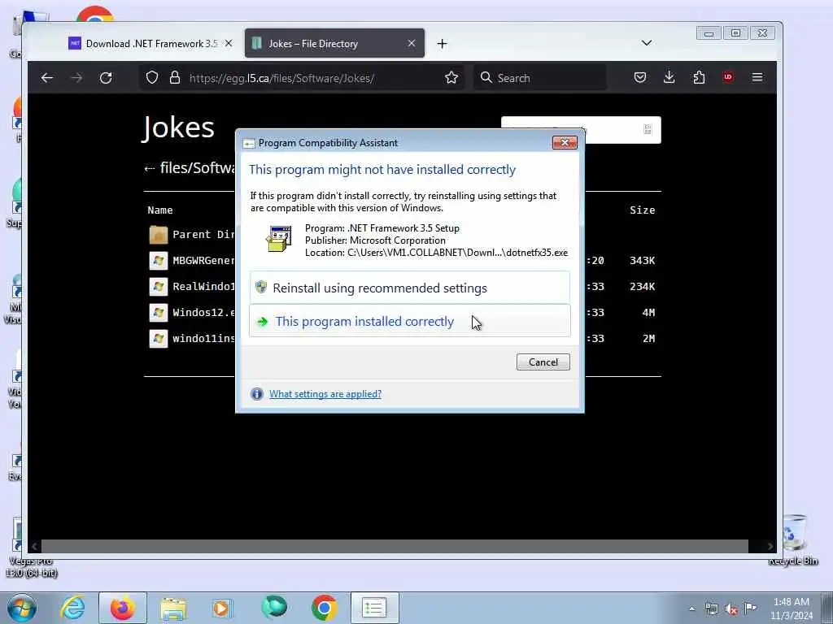
Task: Click Cancel in Compatibility Assistant
Action: click(543, 362)
